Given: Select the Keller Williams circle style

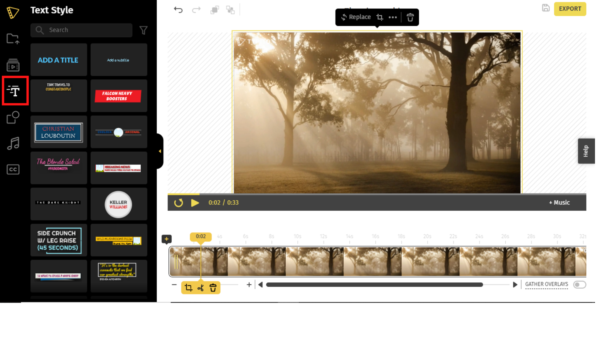Looking at the screenshot, I should point(119,204).
